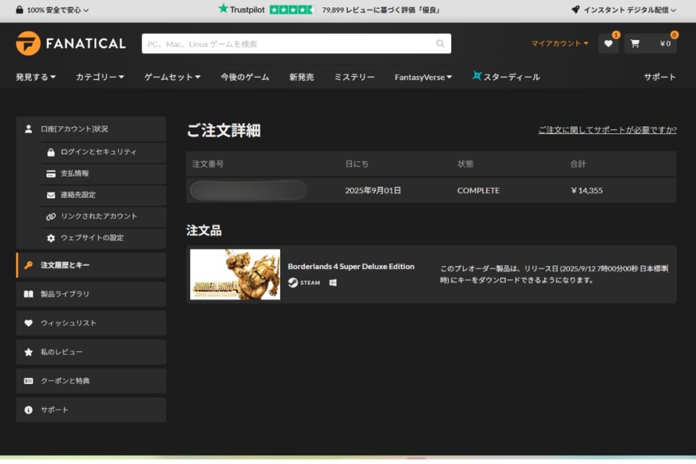Click the book icon for 製品ライブラリ

[29, 294]
